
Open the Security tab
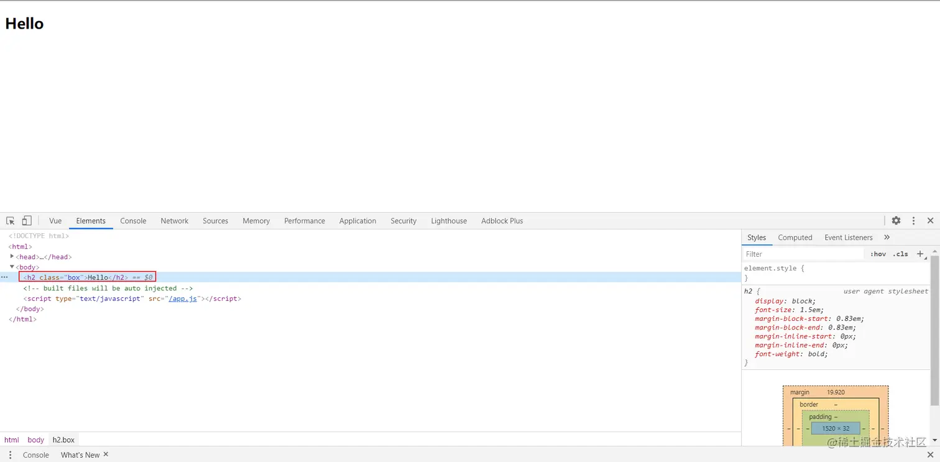point(403,221)
